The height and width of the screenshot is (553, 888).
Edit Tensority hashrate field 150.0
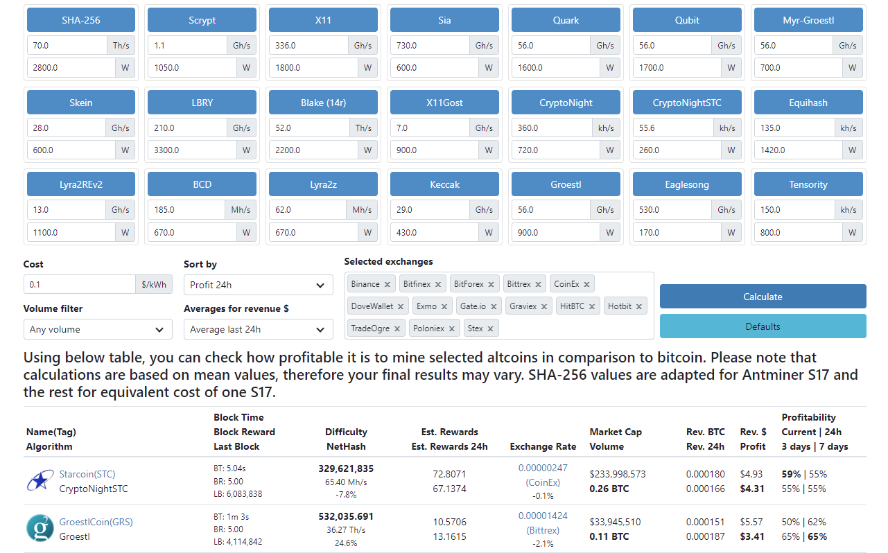(794, 209)
